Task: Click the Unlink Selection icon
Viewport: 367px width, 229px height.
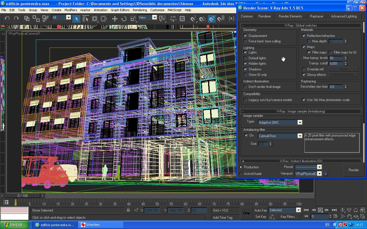Action: [x=36, y=19]
